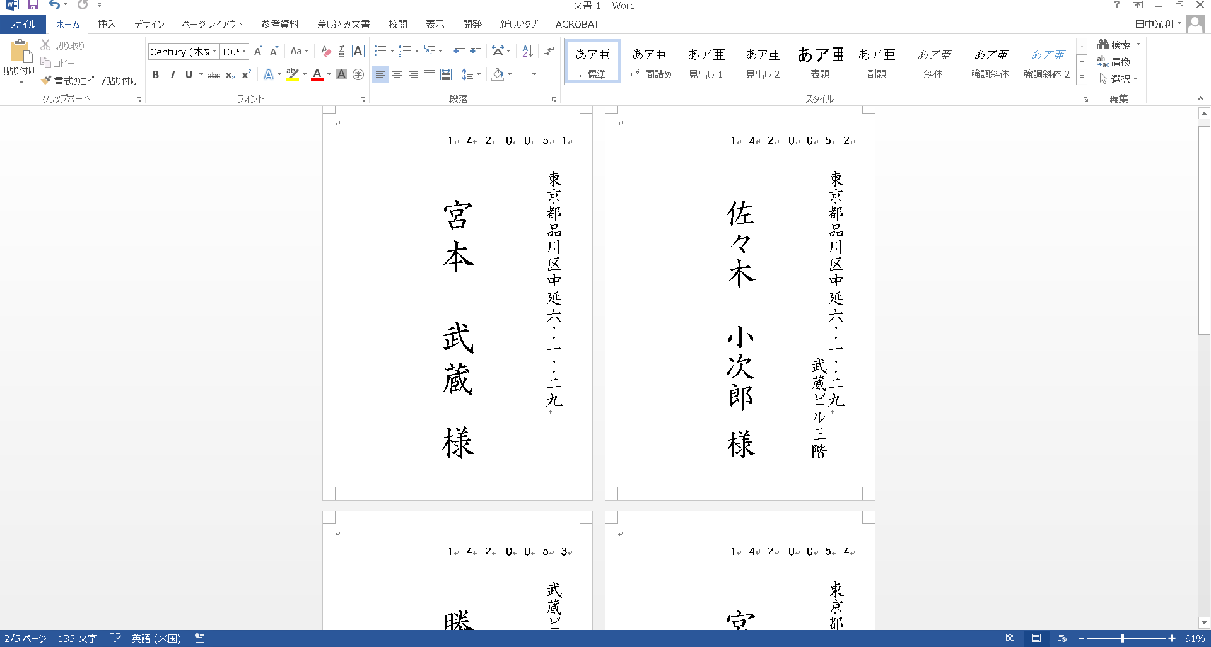Apply the 表題 style
The width and height of the screenshot is (1211, 647).
(x=820, y=62)
